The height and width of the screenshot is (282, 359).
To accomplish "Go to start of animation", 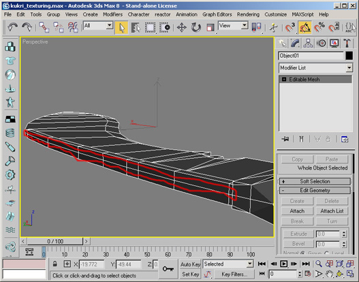I will (x=262, y=264).
